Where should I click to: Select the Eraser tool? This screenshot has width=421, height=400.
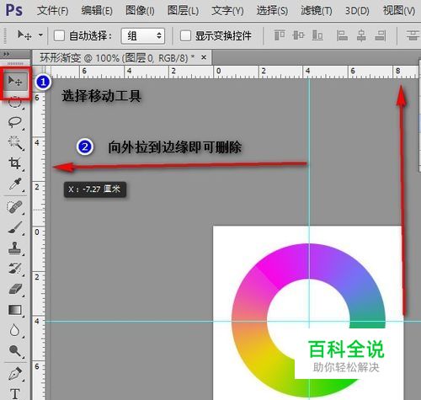pyautogui.click(x=15, y=289)
